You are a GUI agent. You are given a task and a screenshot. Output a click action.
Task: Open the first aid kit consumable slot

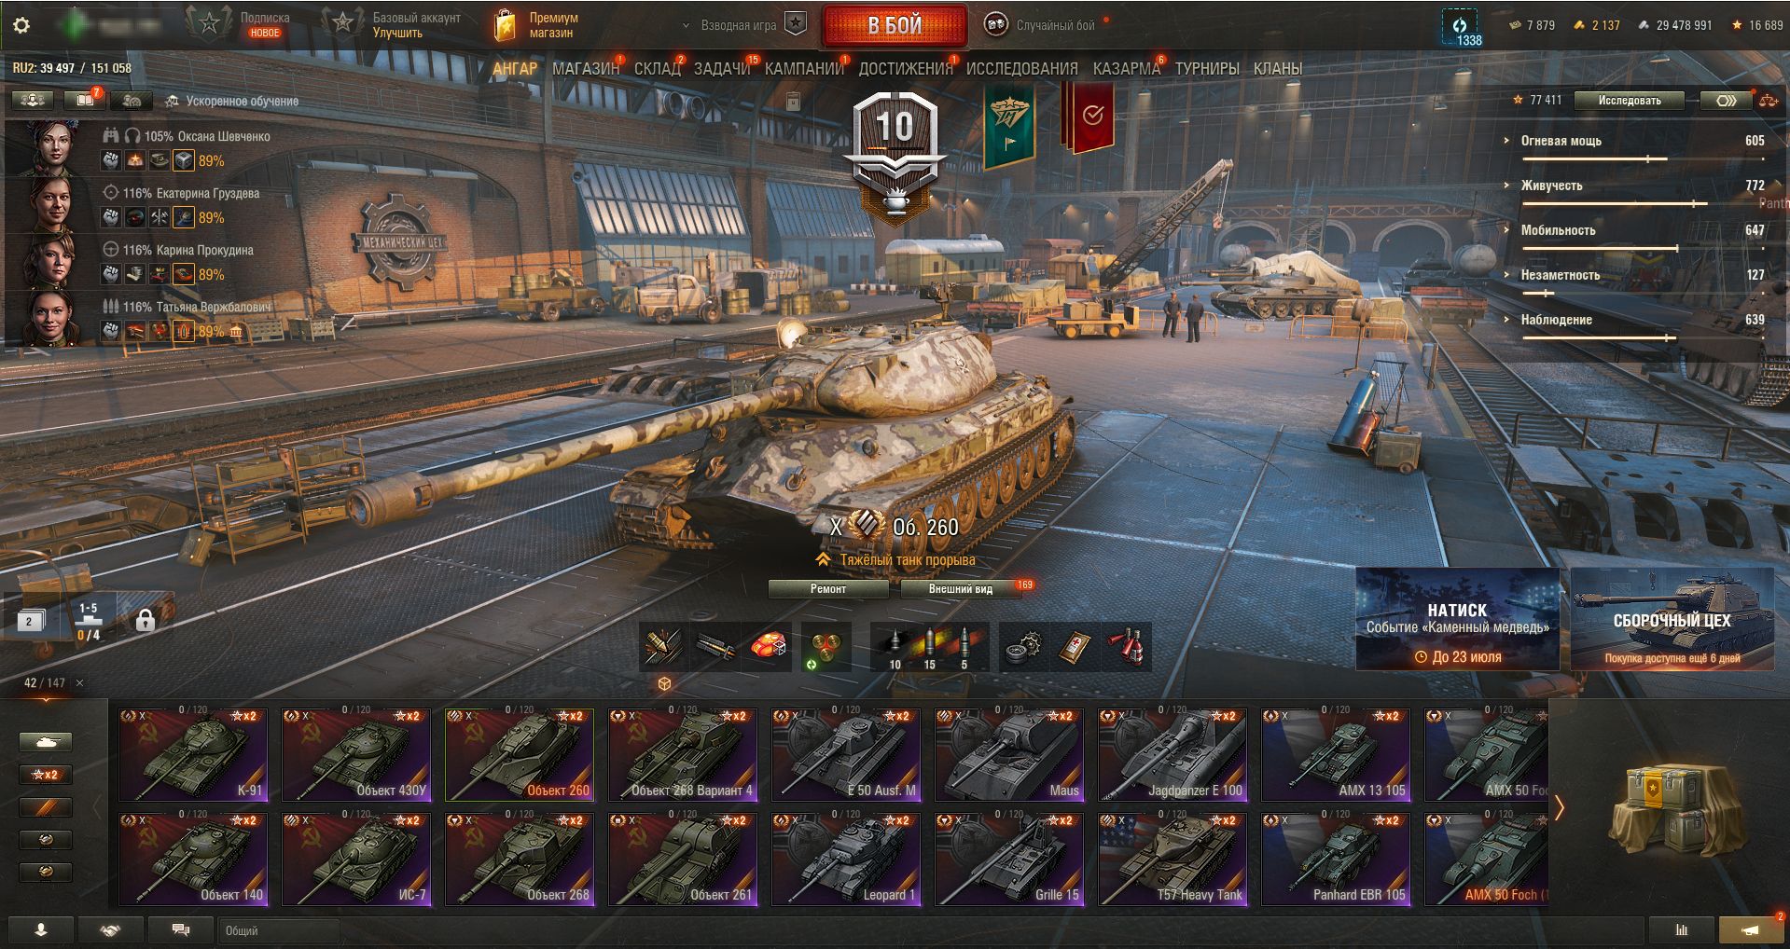(x=1075, y=647)
